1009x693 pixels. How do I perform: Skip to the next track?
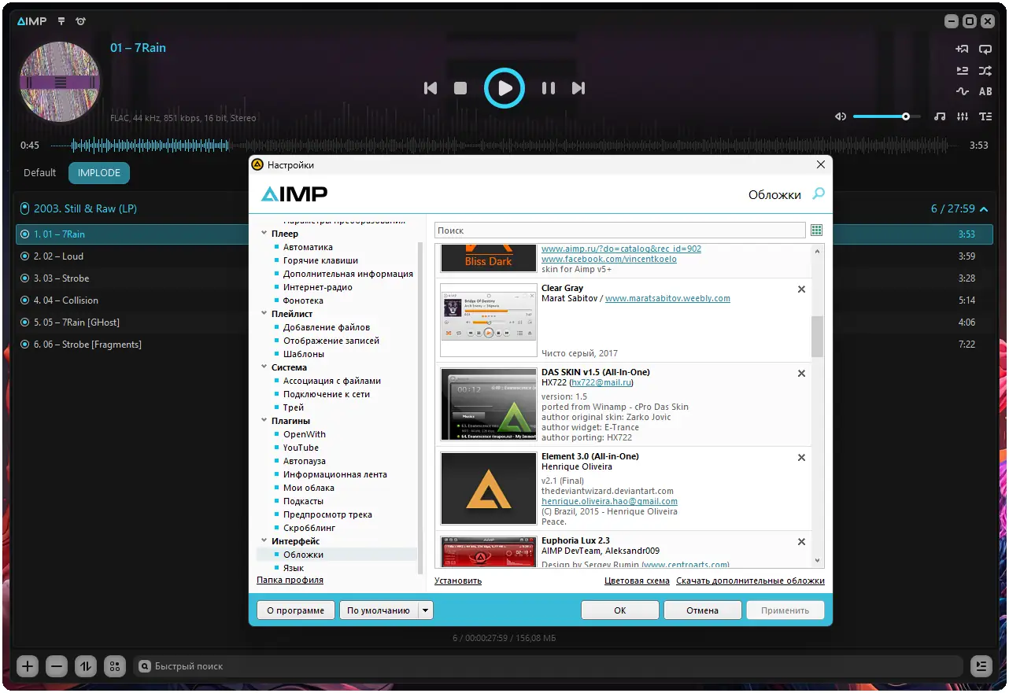[x=578, y=88]
